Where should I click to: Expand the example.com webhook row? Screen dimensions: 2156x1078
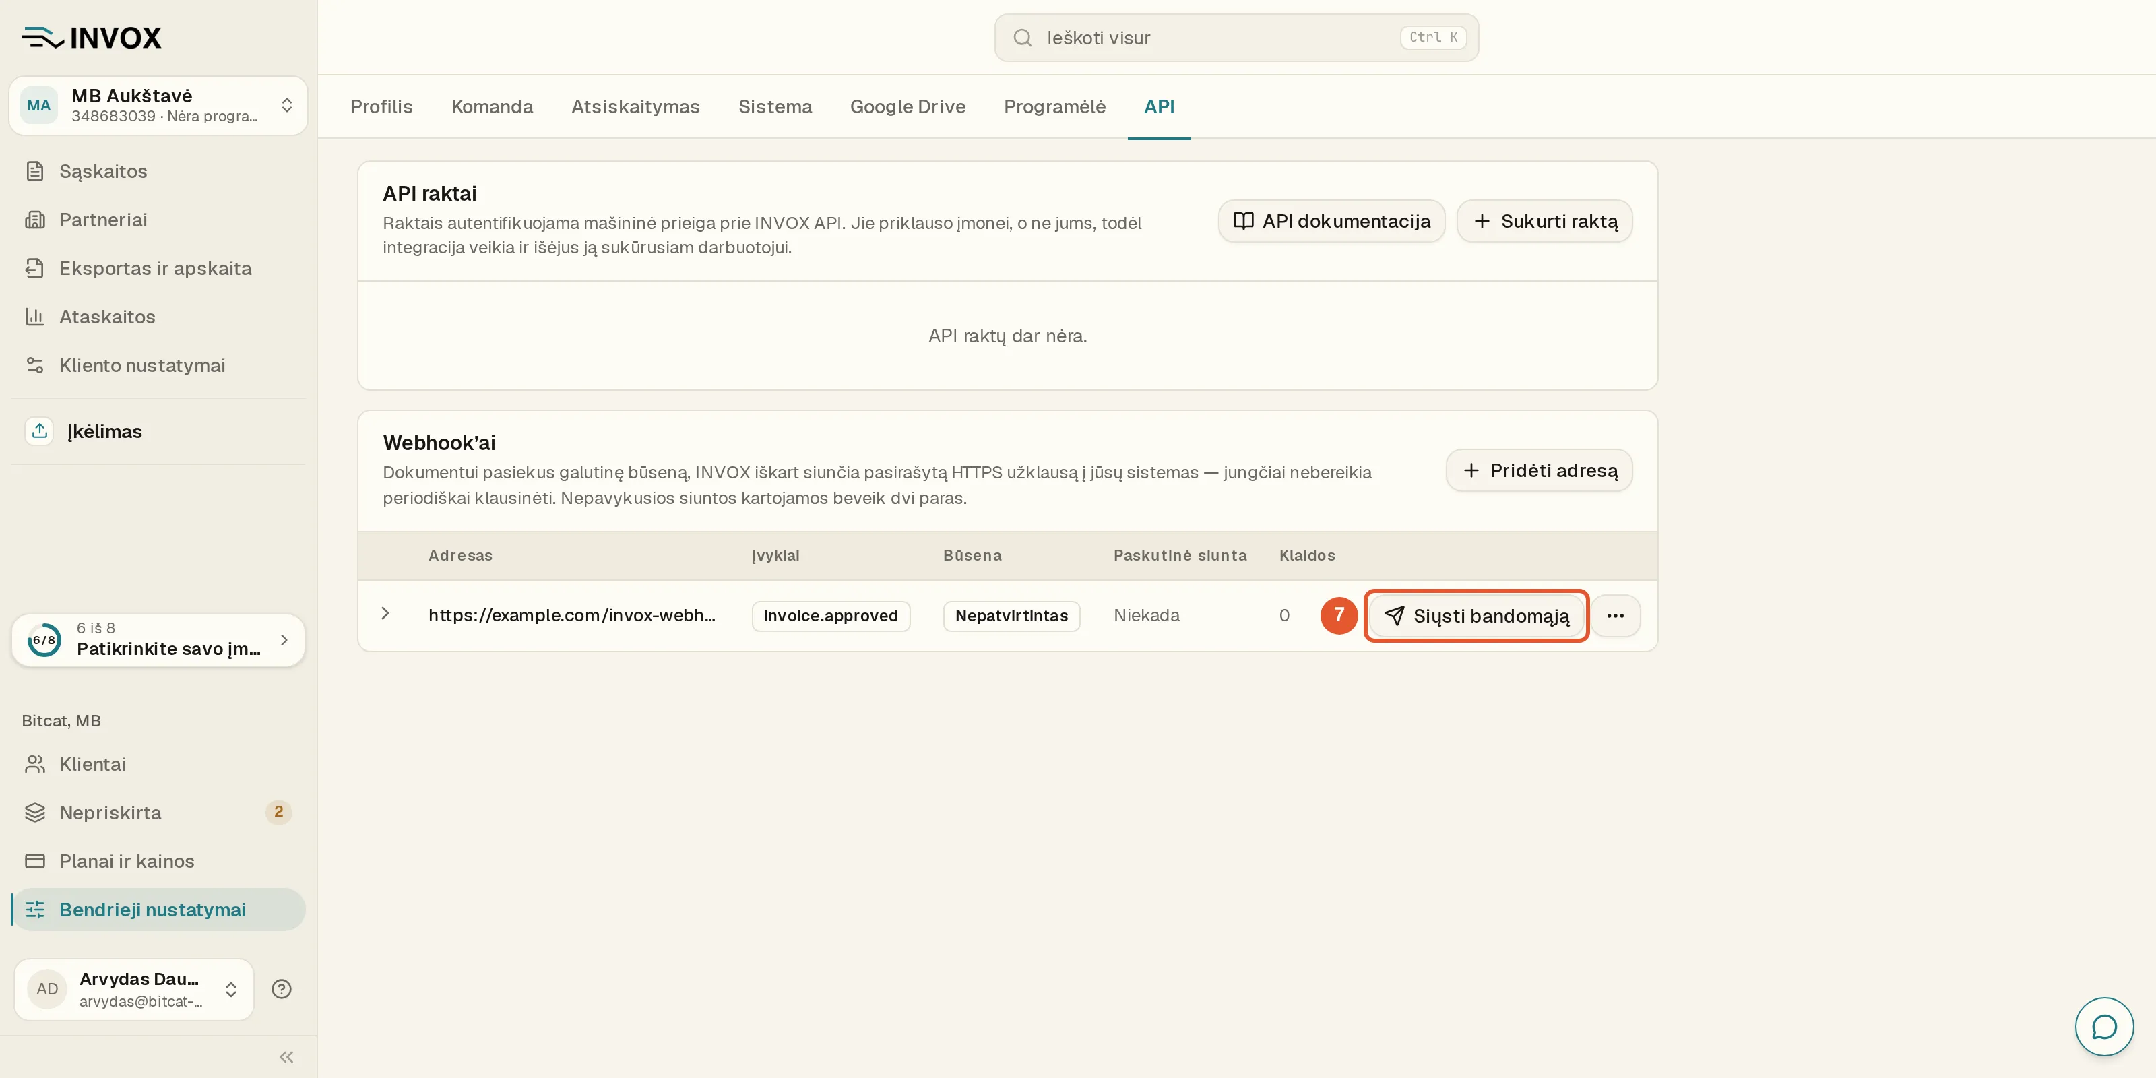(385, 614)
